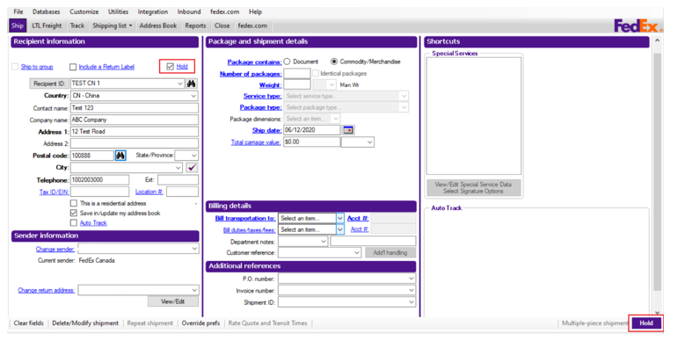Toggle Save in/update my address book
Image resolution: width=677 pixels, height=348 pixels.
[x=73, y=213]
